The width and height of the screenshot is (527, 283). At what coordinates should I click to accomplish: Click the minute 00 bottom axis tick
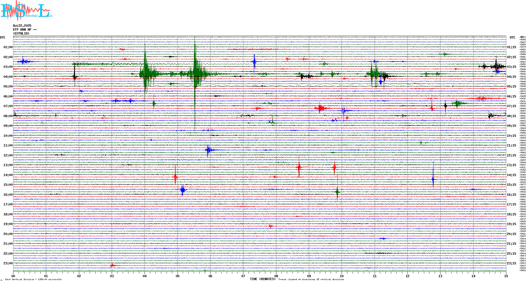[x=13, y=276]
